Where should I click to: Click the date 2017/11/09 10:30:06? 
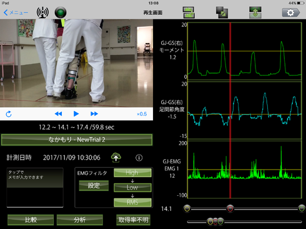[x=72, y=158]
